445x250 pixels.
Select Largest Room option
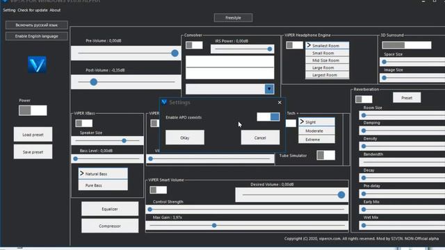[x=327, y=75]
